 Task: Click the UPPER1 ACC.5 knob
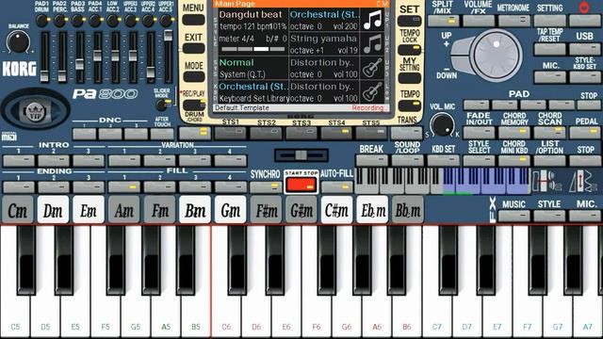[166, 21]
